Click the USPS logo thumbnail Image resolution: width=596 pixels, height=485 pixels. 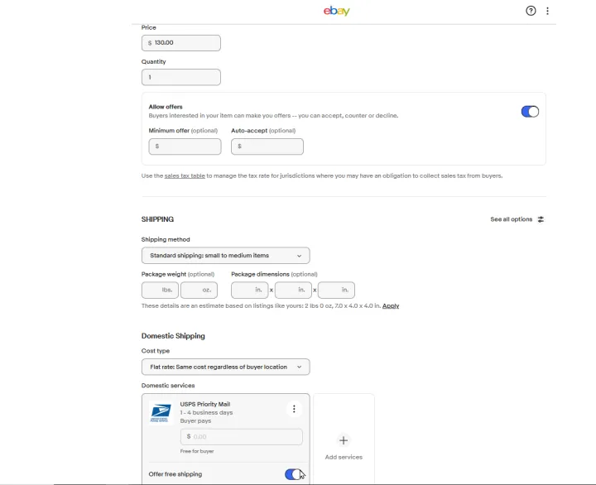pyautogui.click(x=161, y=413)
